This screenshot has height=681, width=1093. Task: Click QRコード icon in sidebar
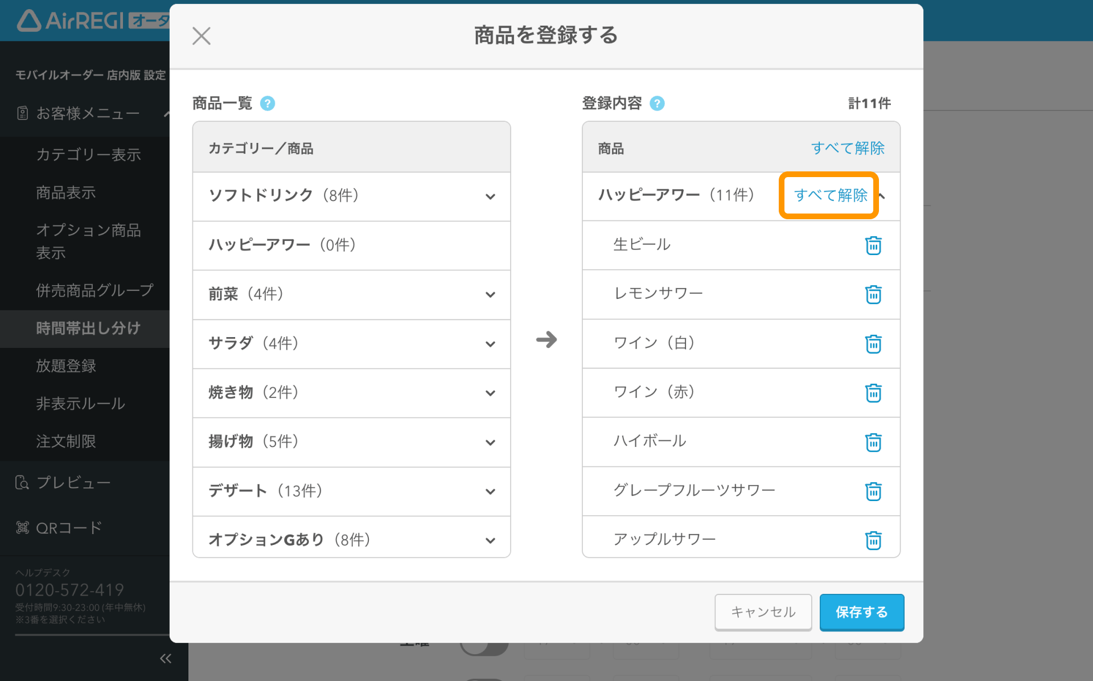(22, 528)
